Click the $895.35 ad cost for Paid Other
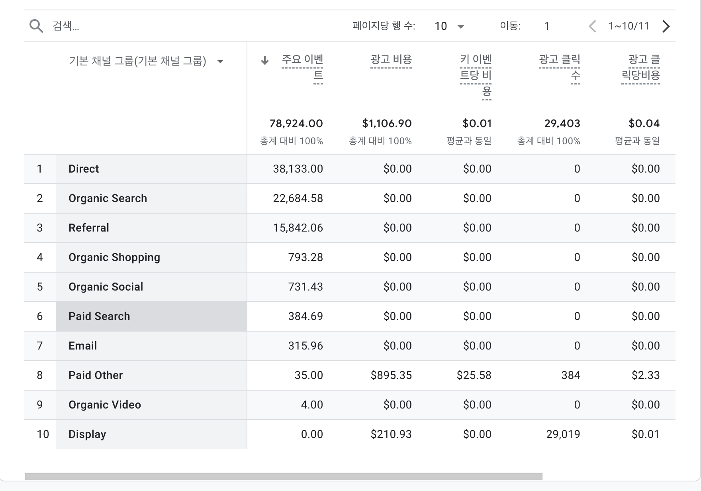The height and width of the screenshot is (491, 701). coord(391,375)
